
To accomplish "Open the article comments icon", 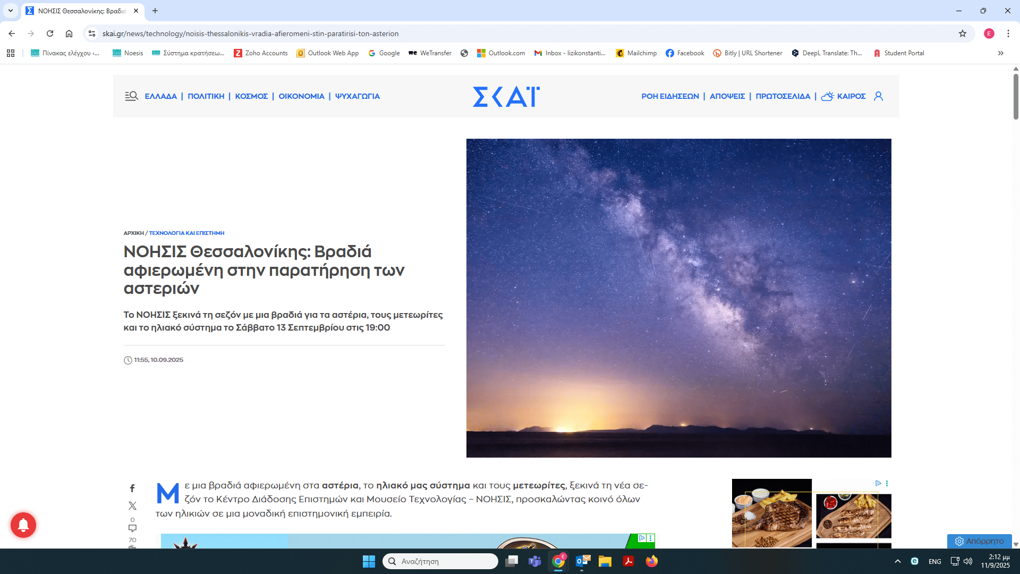I will [132, 528].
